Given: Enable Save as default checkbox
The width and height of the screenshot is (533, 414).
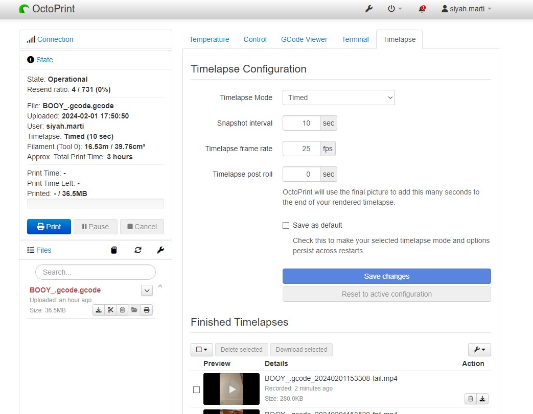Looking at the screenshot, I should 286,226.
